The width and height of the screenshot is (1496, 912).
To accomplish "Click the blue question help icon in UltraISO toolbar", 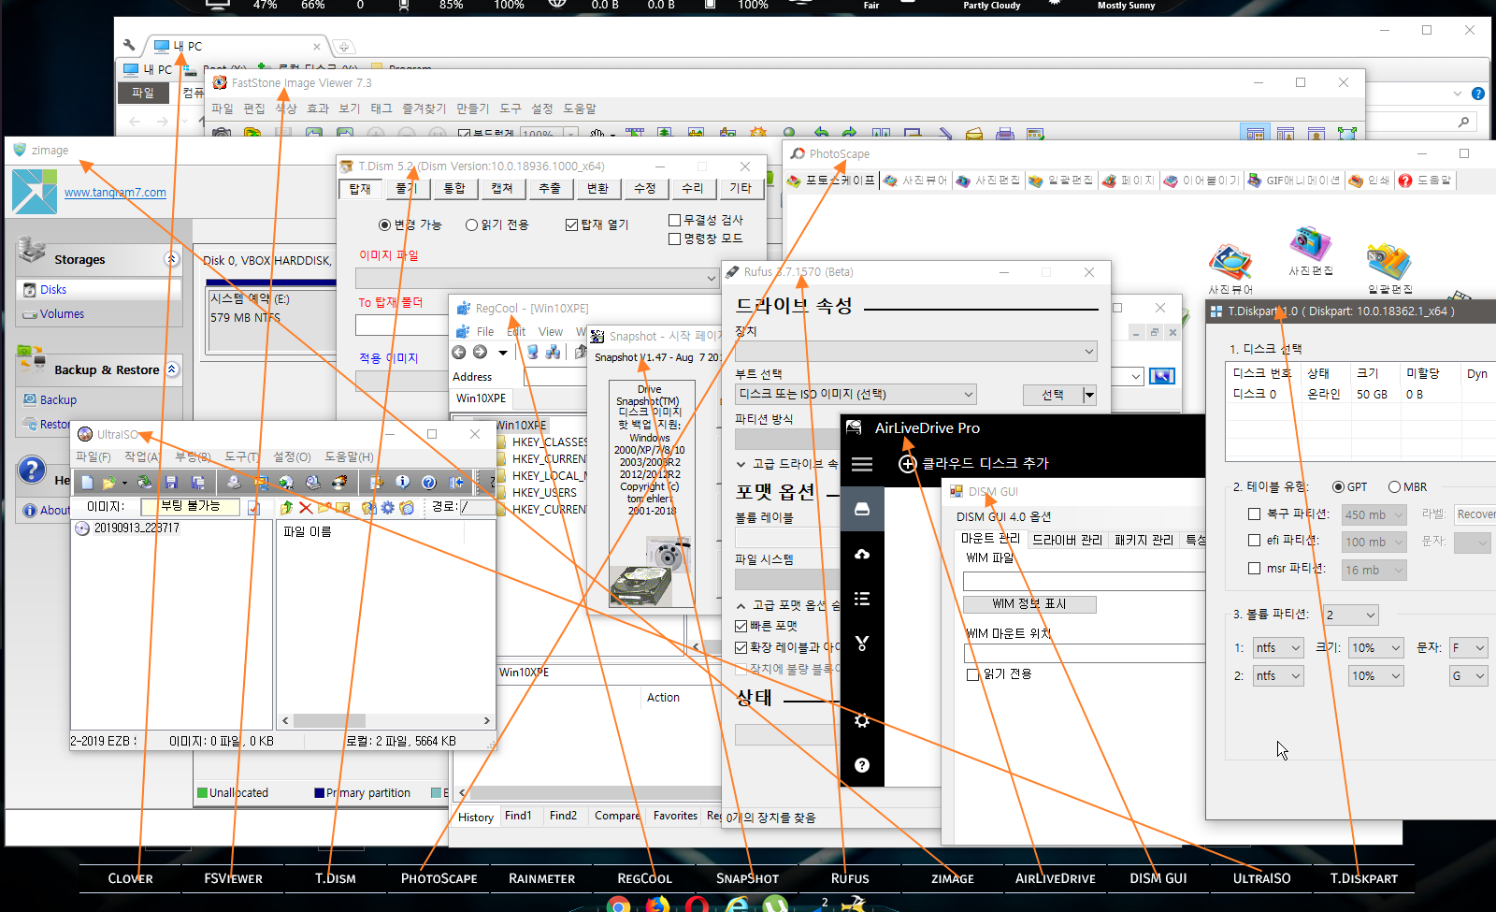I will pos(428,483).
